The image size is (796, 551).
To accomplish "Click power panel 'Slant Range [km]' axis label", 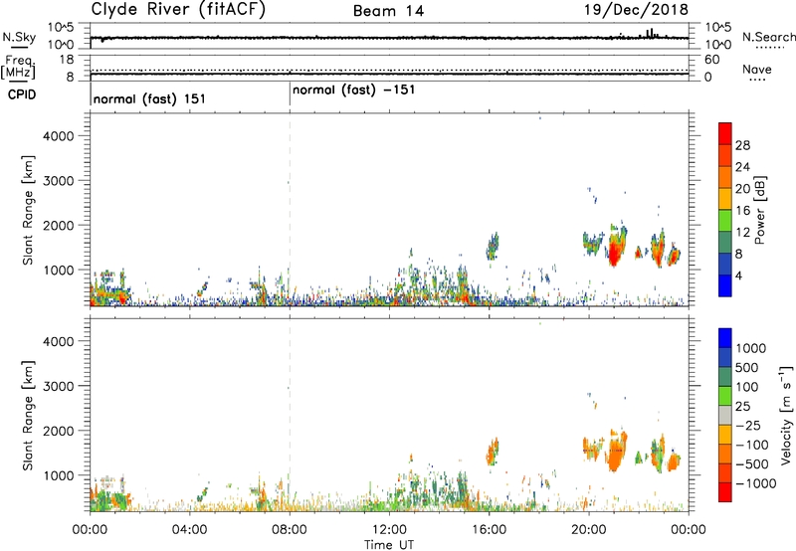I will 28,210.
